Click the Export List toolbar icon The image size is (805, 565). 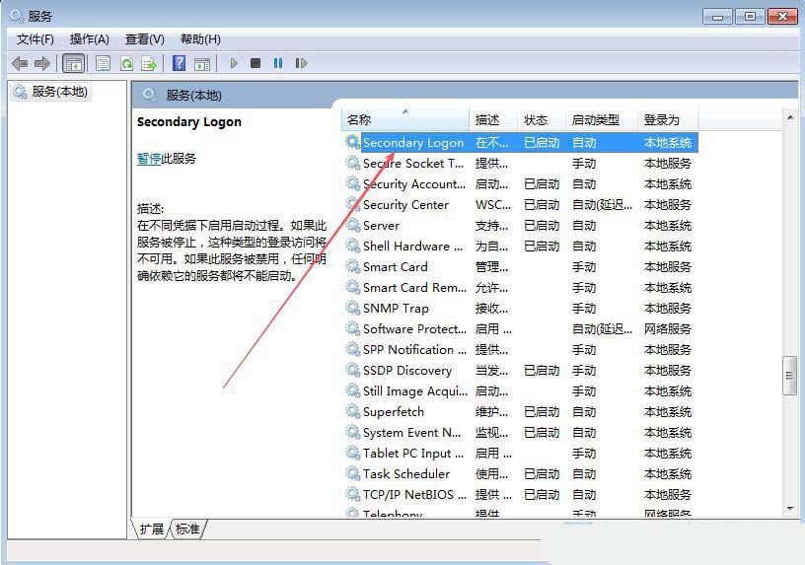point(149,64)
